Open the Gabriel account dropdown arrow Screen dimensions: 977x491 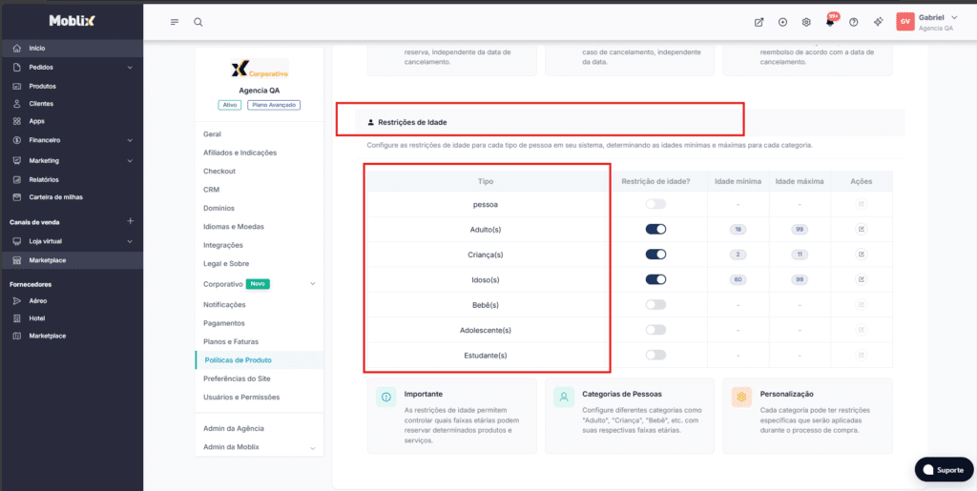point(954,17)
